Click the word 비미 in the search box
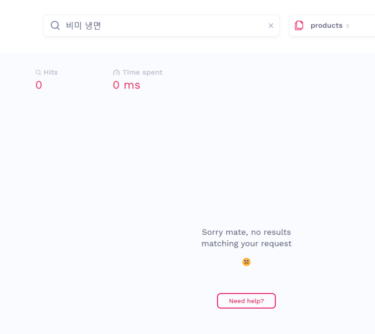Viewport: 375px width, 334px height. 74,26
